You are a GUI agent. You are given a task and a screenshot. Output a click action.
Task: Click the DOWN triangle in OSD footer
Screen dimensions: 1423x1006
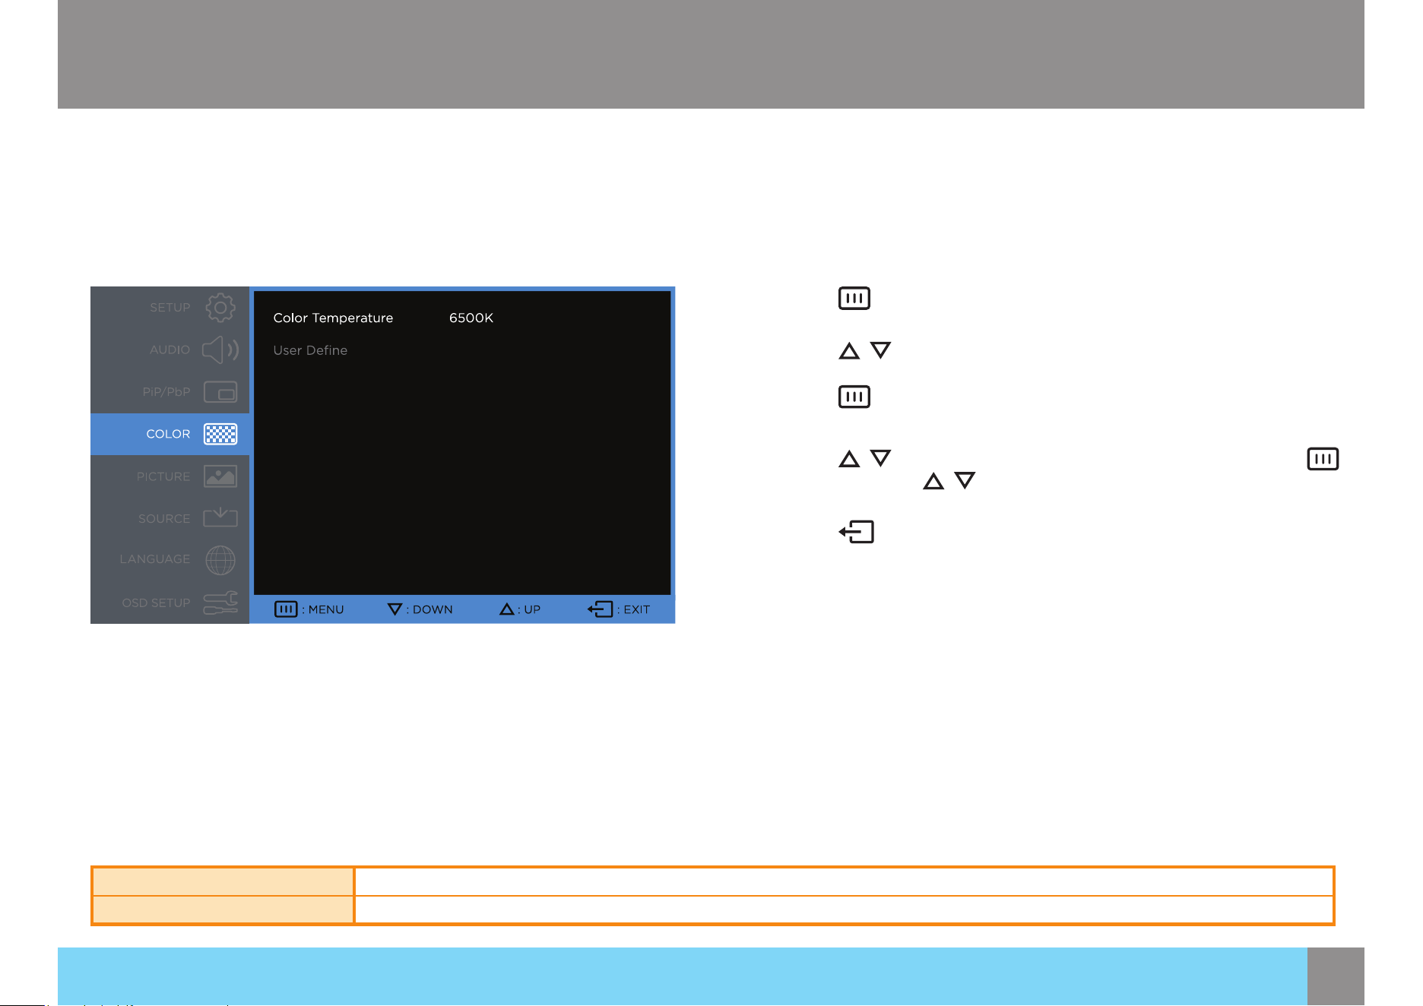(x=395, y=609)
